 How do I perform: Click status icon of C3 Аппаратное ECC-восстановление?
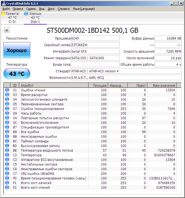tap(7, 160)
